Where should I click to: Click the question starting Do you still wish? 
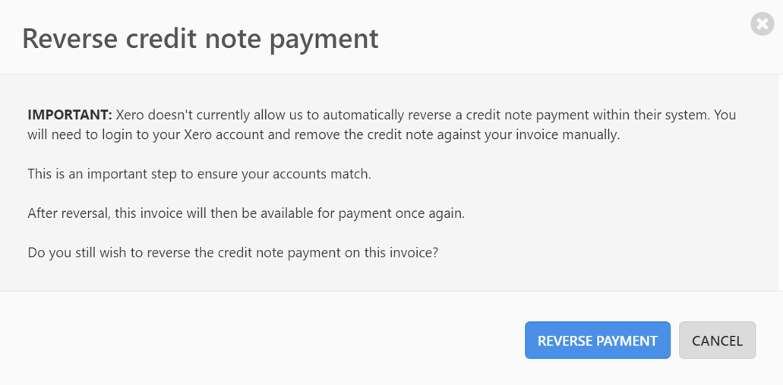pyautogui.click(x=232, y=253)
